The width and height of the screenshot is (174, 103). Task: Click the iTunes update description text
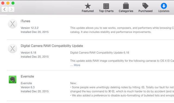point(122,30)
